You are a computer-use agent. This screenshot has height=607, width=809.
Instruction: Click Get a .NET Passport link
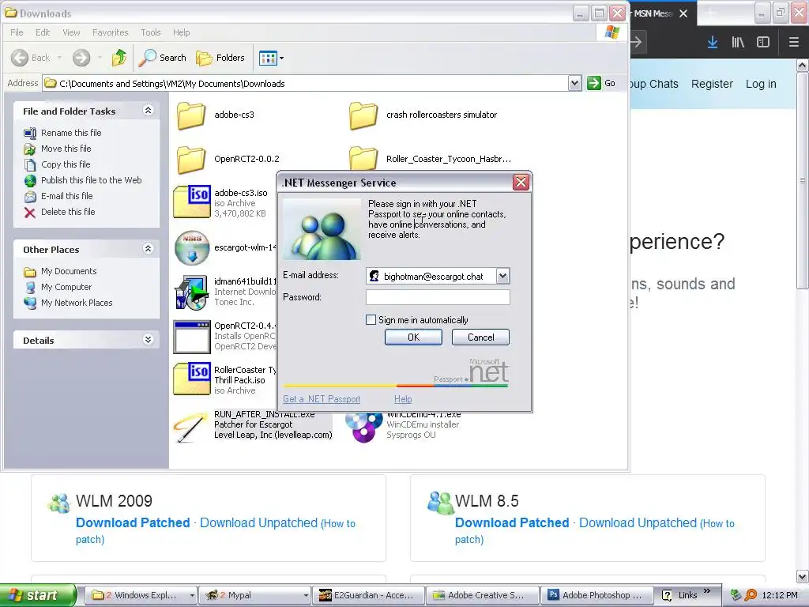pyautogui.click(x=322, y=399)
